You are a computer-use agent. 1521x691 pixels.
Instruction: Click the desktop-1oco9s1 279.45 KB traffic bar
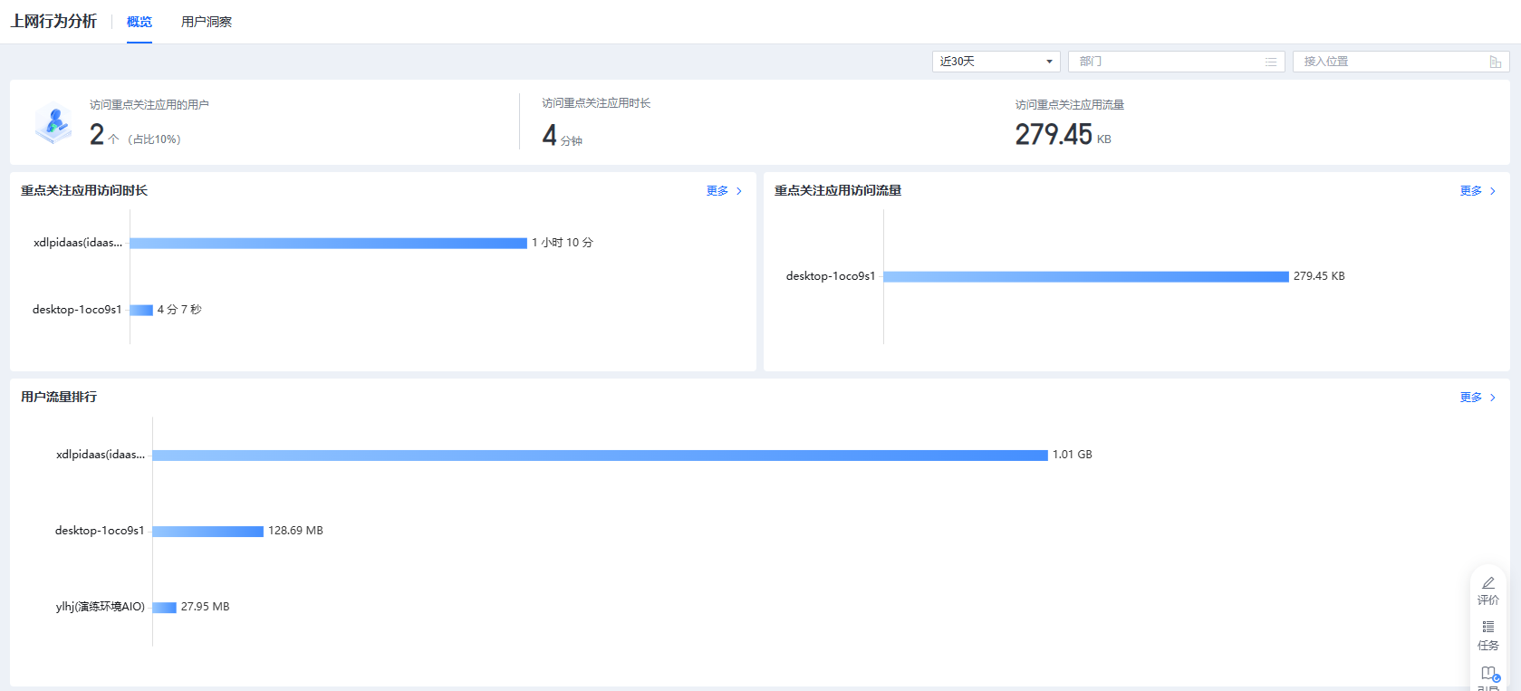1085,276
